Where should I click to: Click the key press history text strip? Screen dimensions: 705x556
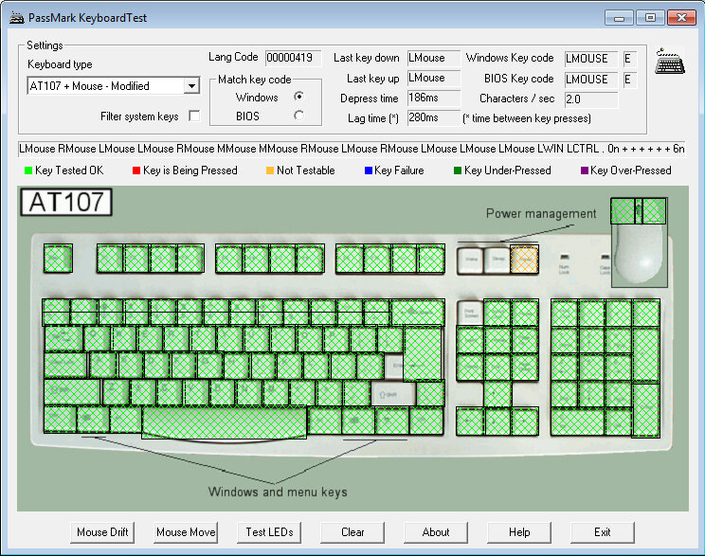[352, 149]
